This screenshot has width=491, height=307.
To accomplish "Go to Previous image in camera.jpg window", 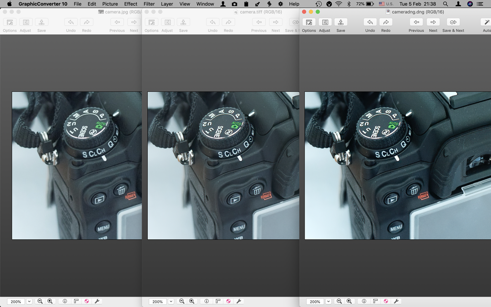I will click(x=117, y=22).
